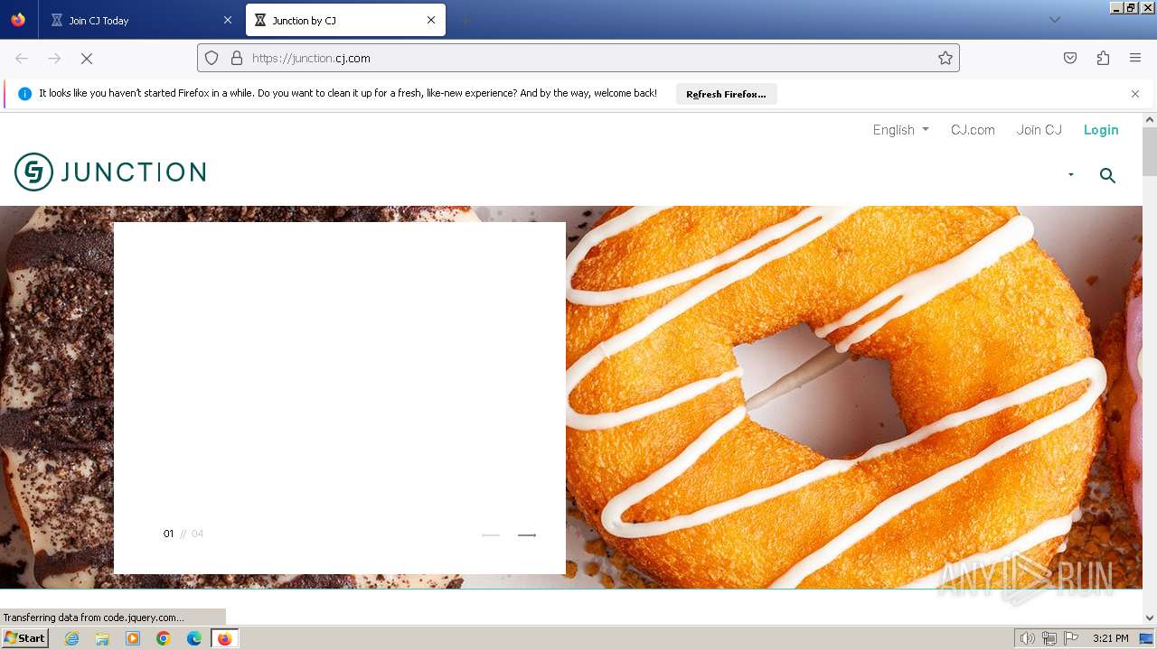Click the Firefox logo icon in tab bar
Image resolution: width=1157 pixels, height=650 pixels.
[x=18, y=20]
